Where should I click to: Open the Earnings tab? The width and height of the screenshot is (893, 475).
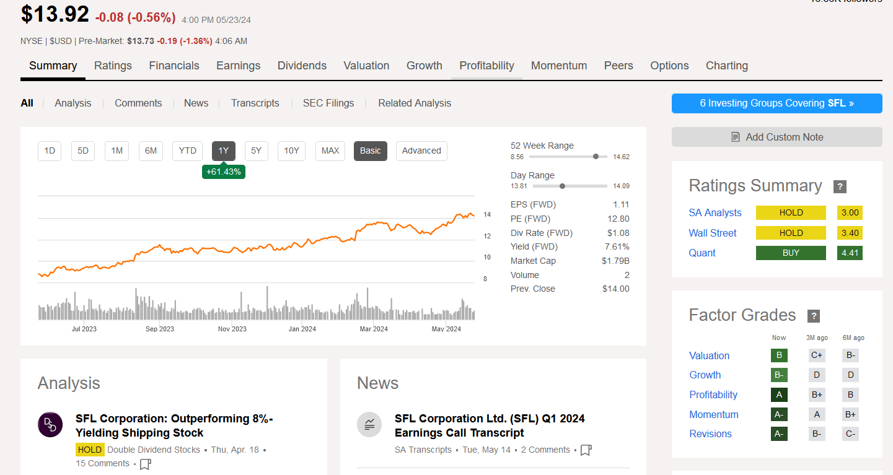point(239,66)
